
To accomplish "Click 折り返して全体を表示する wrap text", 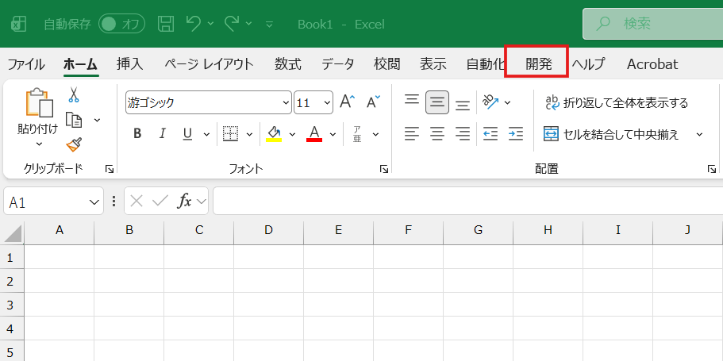I will point(617,102).
